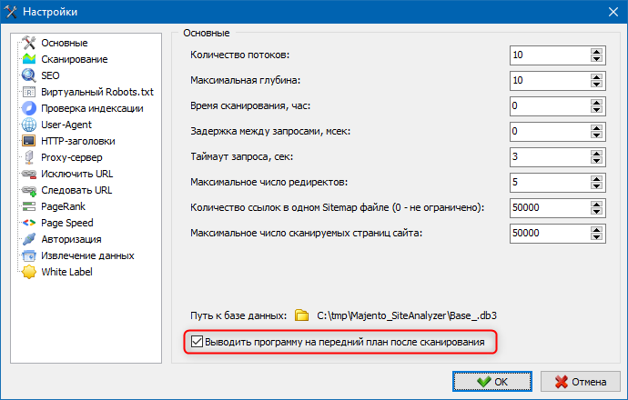Click the Сканирование chart icon
Viewport: 628px width, 400px height.
click(29, 59)
